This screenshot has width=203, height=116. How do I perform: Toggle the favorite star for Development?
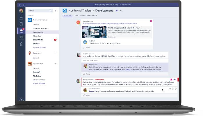click(x=117, y=10)
